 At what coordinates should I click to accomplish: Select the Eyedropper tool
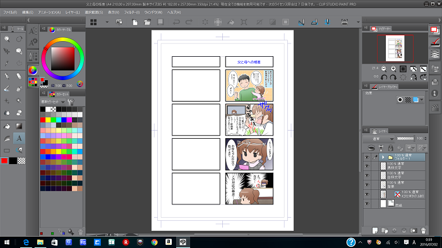[x=7, y=63]
